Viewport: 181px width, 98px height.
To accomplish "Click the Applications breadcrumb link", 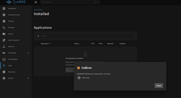I will (38, 10).
